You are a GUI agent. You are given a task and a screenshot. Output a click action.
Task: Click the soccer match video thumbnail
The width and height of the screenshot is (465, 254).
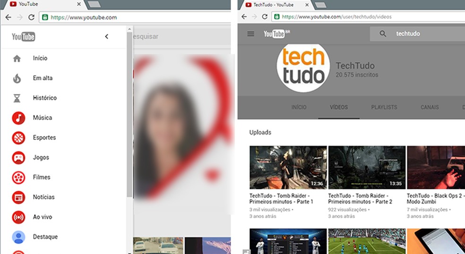tap(367, 241)
